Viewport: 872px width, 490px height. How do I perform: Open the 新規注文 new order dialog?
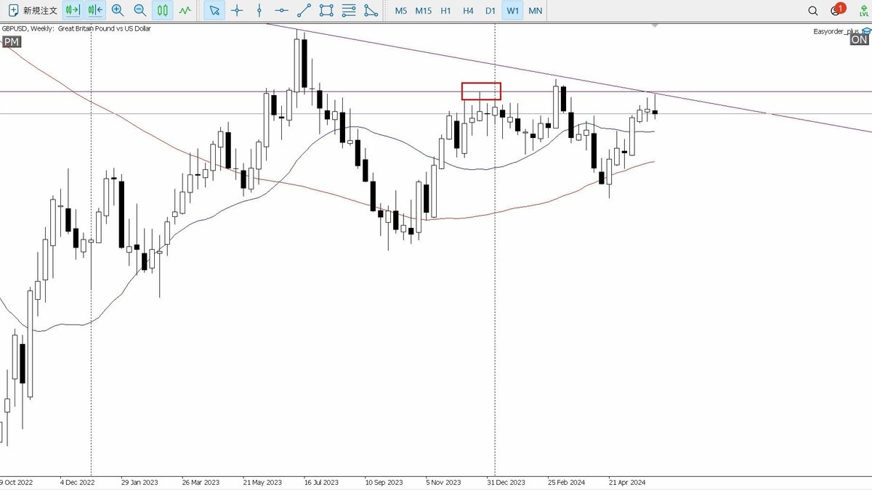point(33,11)
